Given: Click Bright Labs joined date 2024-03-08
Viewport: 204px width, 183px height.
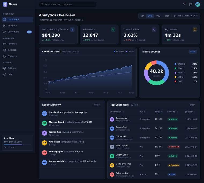Looking at the screenshot, I should coord(191,156).
